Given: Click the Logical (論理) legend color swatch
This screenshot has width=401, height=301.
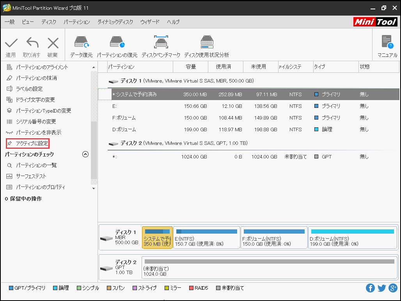Looking at the screenshot, I should pyautogui.click(x=55, y=288).
